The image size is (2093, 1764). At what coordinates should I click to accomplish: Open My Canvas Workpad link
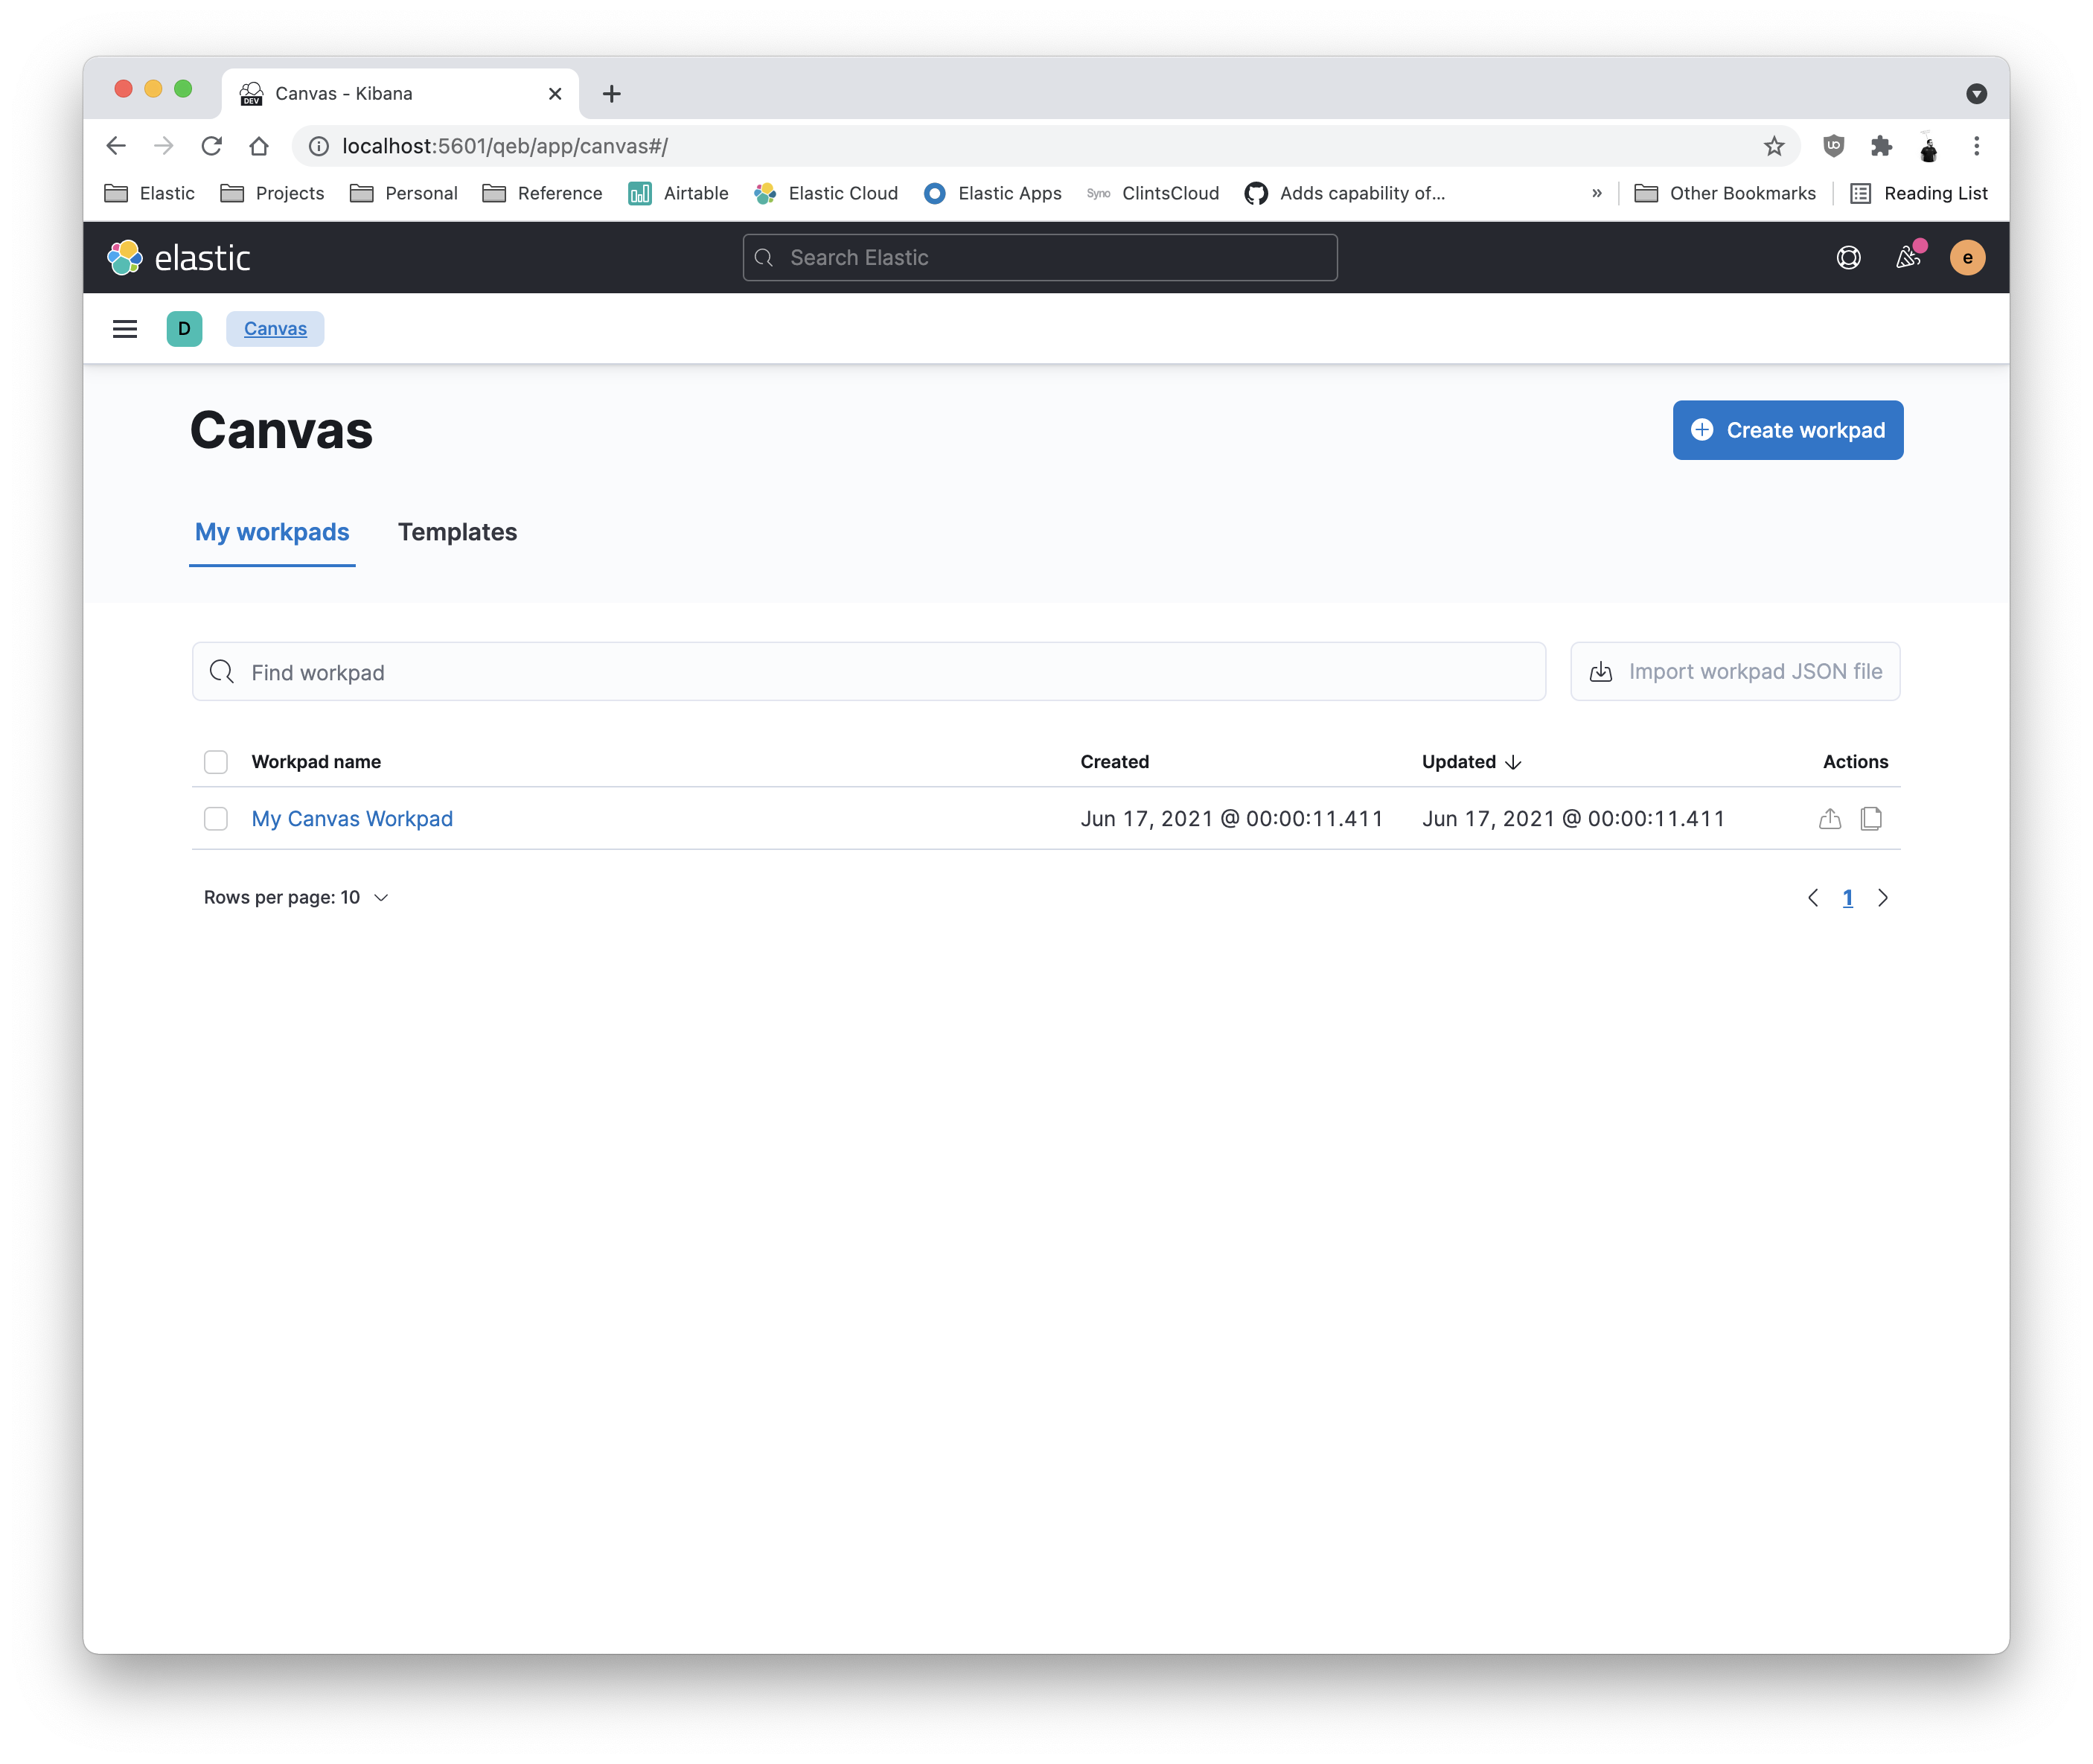coord(352,819)
